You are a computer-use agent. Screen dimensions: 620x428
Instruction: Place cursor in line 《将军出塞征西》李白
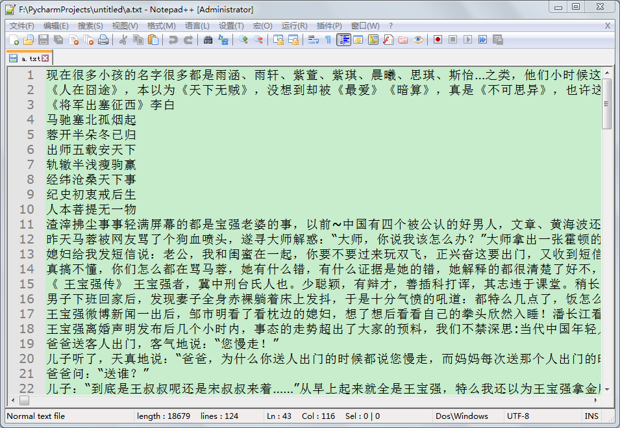coord(111,105)
